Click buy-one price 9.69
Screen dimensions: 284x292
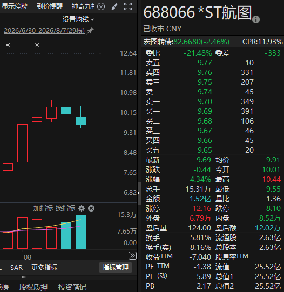click(205, 111)
